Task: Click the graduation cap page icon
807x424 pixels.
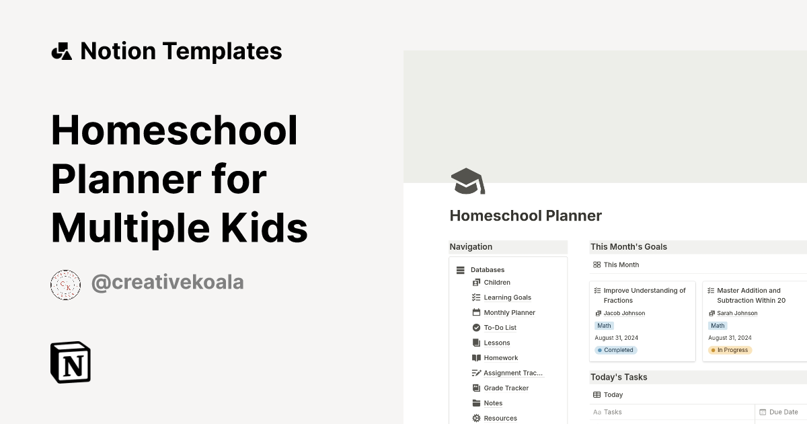Action: pyautogui.click(x=467, y=180)
